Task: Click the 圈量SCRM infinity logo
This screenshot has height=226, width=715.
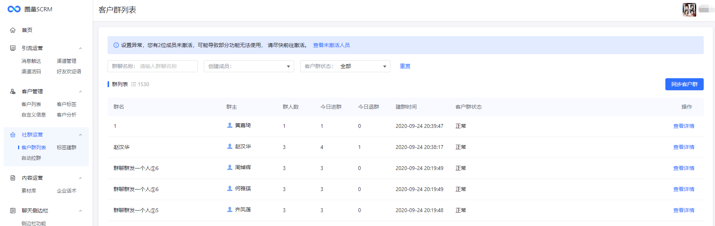Action: [x=14, y=9]
